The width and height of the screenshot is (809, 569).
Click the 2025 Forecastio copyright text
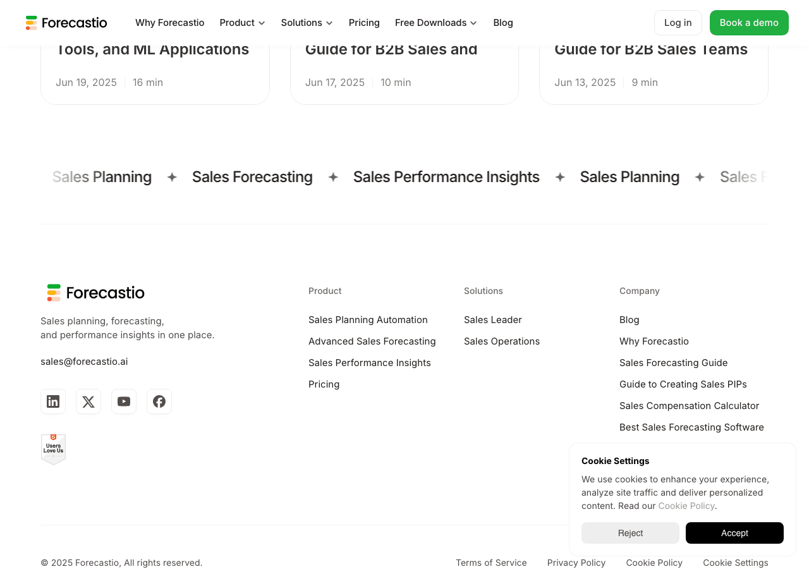tap(121, 563)
